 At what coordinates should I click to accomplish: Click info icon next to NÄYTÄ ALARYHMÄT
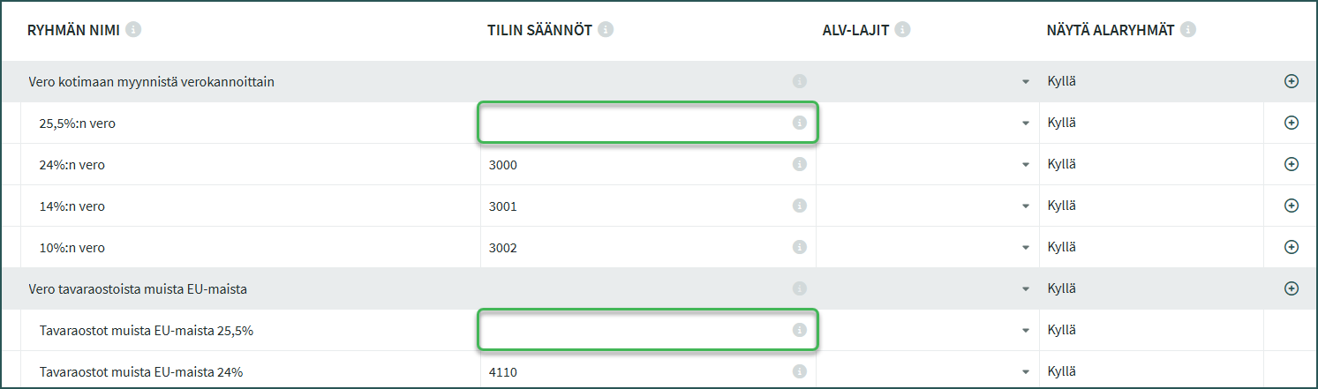tap(1188, 30)
